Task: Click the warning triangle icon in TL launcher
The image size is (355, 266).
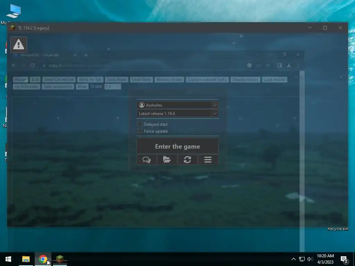Action: (x=19, y=45)
